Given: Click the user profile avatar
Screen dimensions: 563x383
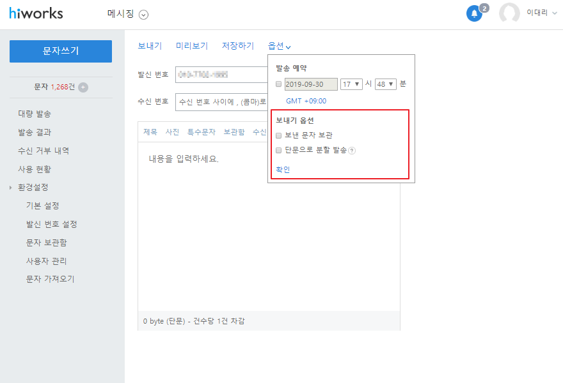Looking at the screenshot, I should tap(509, 13).
